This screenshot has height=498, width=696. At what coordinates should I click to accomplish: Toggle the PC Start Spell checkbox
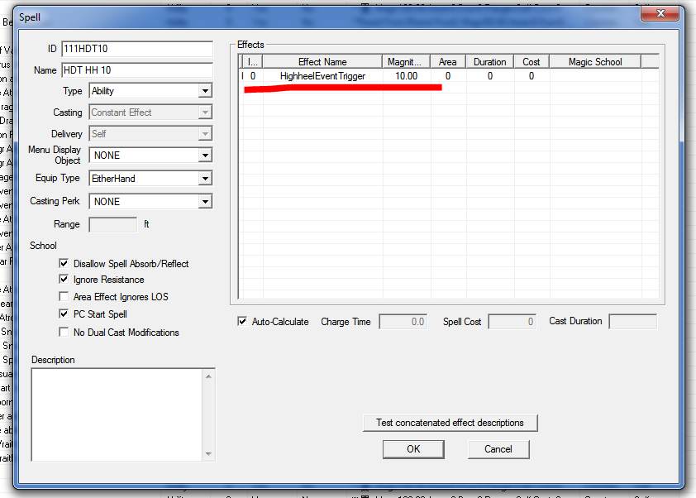coord(64,314)
